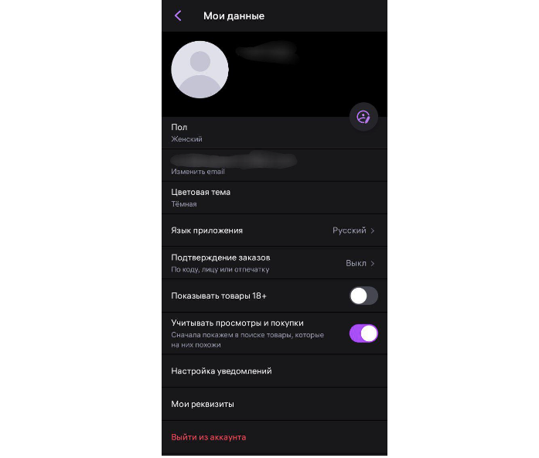Viewport: 539px width, 458px height.
Task: Open Мои реквизиты
Action: click(275, 404)
